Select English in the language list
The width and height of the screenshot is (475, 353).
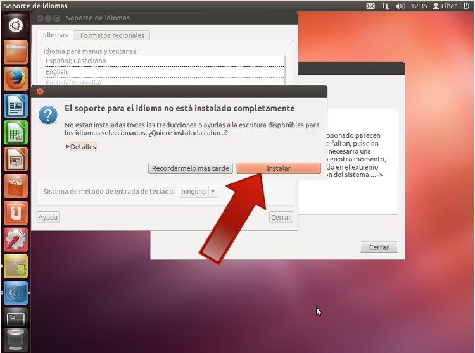[x=164, y=72]
